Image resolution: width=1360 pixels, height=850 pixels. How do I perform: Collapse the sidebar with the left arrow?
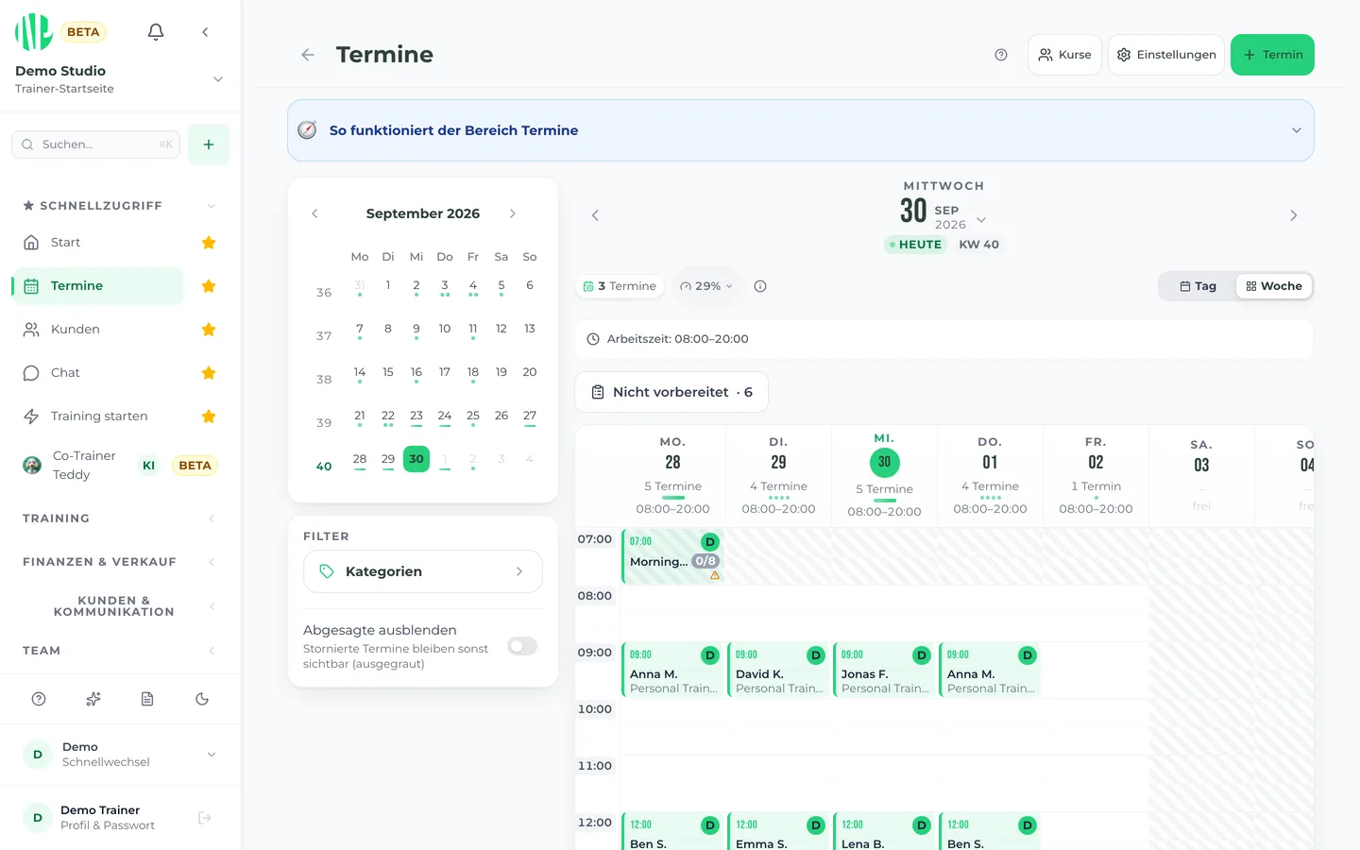pos(205,32)
